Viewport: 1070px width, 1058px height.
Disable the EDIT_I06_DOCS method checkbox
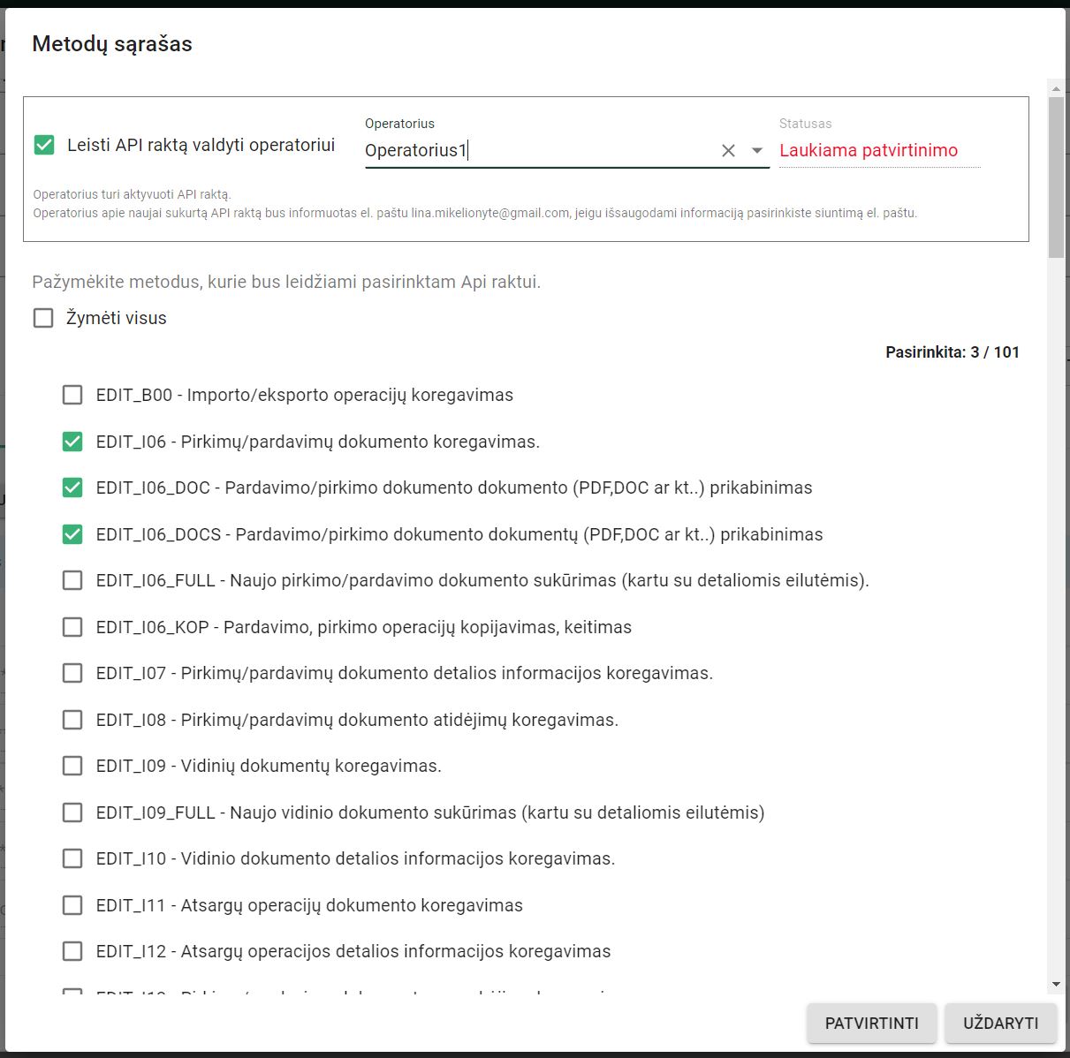point(72,534)
